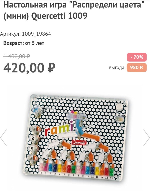Viewport: 150px width, 193px height.
Task: Click the IN label on the game board
Action: pos(36,111)
